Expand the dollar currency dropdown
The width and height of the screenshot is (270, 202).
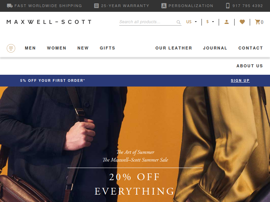(210, 22)
